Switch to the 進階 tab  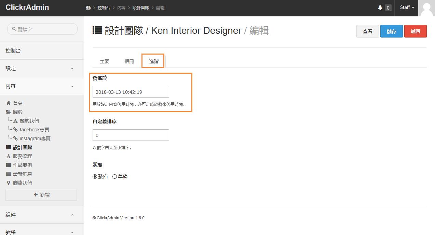[154, 61]
